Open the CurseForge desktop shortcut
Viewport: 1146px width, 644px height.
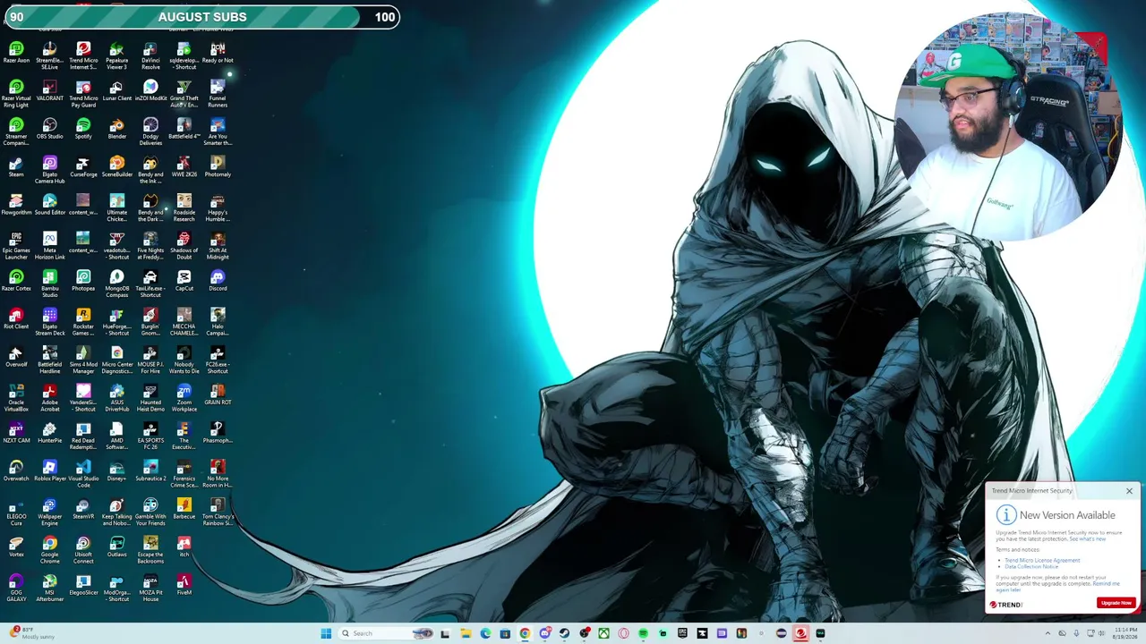(83, 167)
